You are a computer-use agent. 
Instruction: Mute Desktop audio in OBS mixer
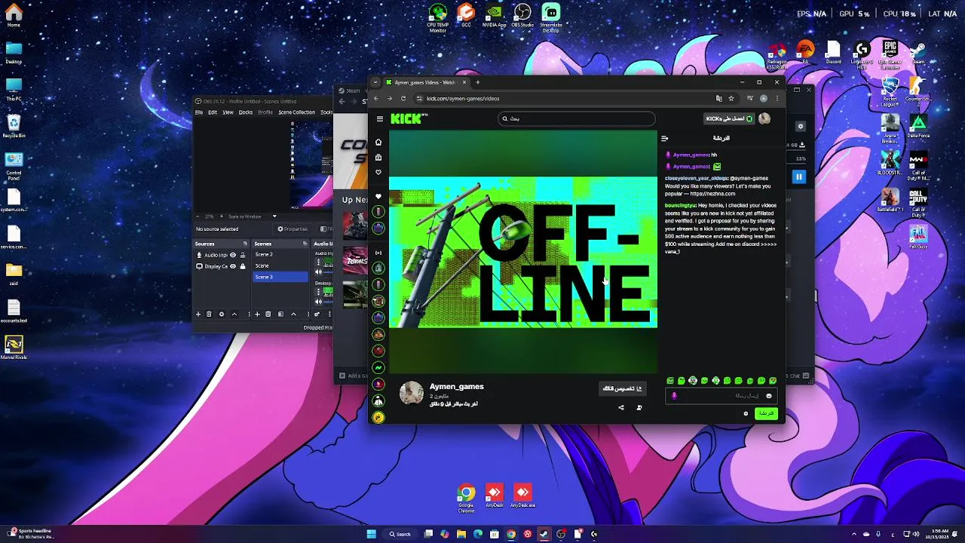[318, 302]
